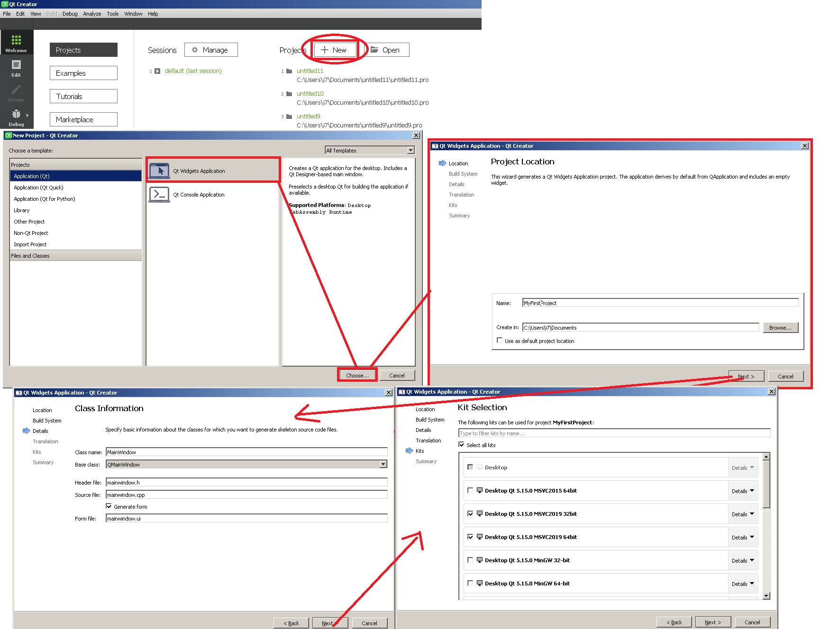Screen dimensions: 820x629
Task: Select the Qt Widgets Application template icon
Action: [160, 171]
